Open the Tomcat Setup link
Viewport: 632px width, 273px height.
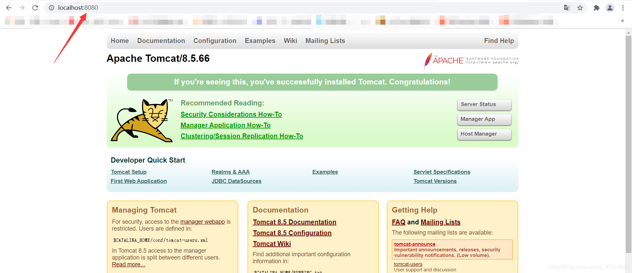(x=129, y=172)
